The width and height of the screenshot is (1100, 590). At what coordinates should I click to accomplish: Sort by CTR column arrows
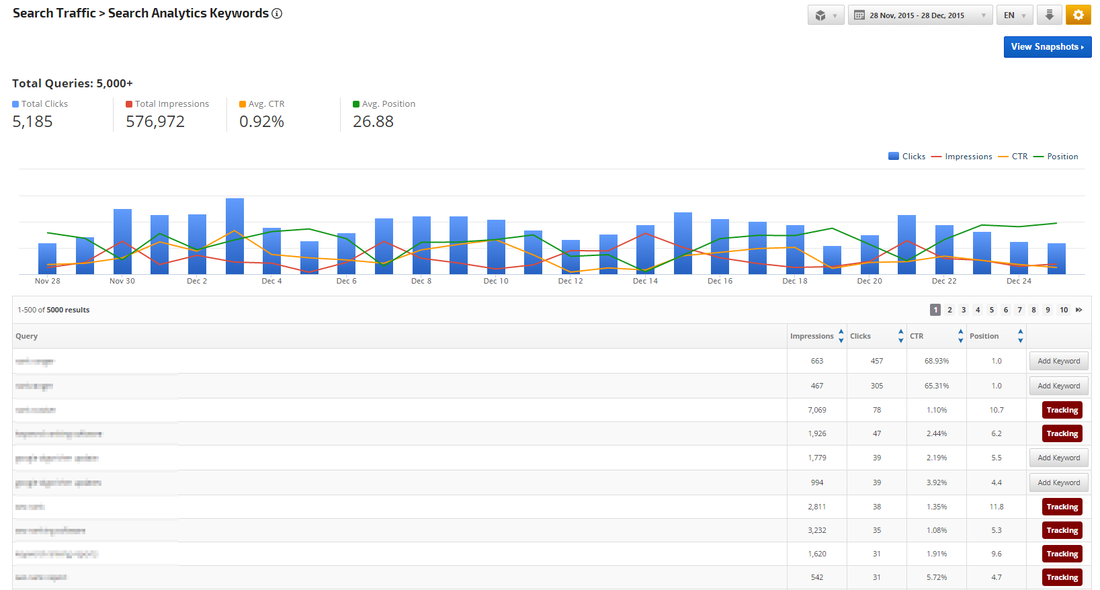click(x=960, y=336)
